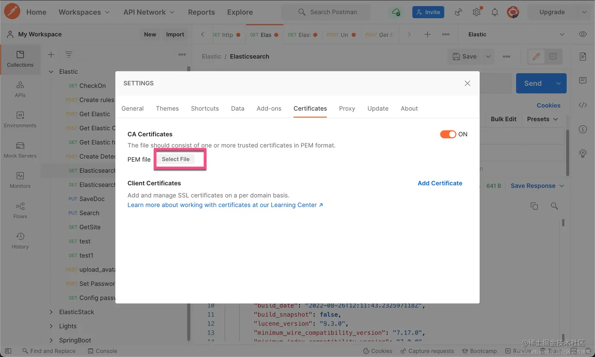Click the environment quick look eye icon
Image resolution: width=595 pixels, height=357 pixels.
point(583,34)
